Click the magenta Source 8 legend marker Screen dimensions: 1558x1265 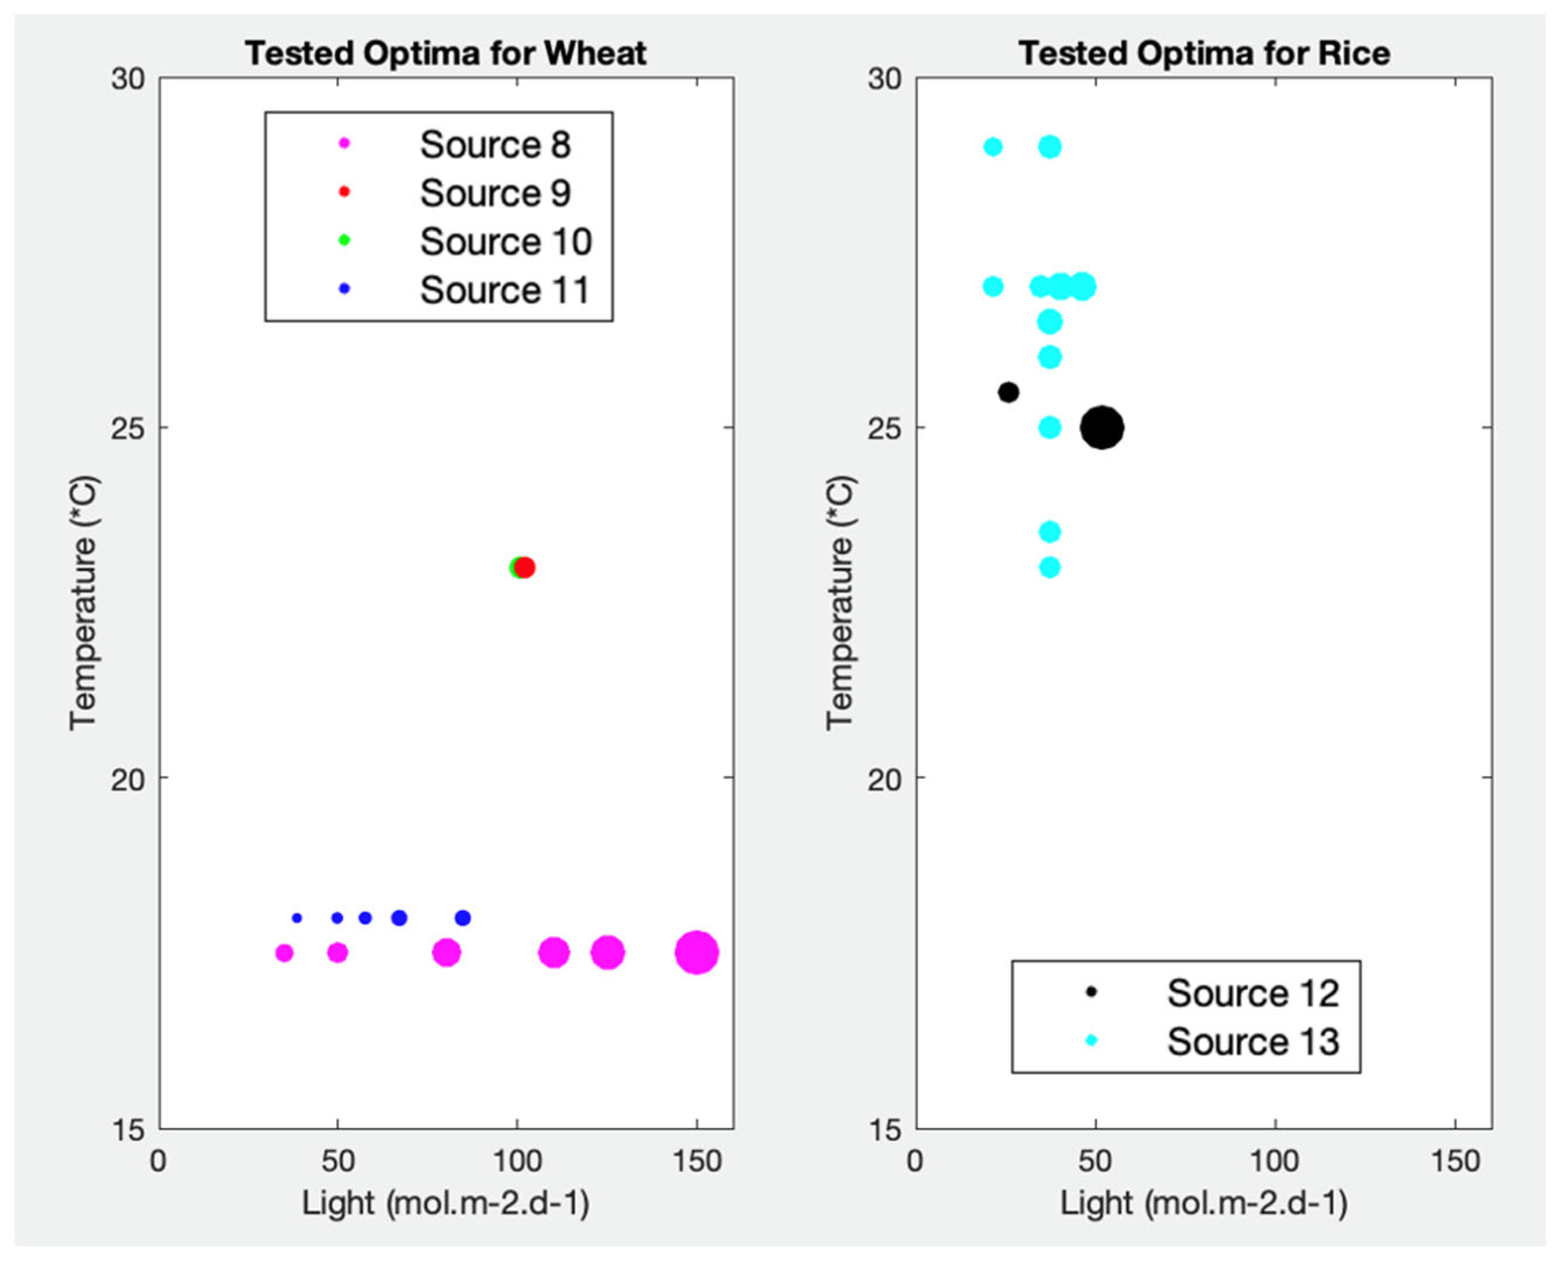345,143
